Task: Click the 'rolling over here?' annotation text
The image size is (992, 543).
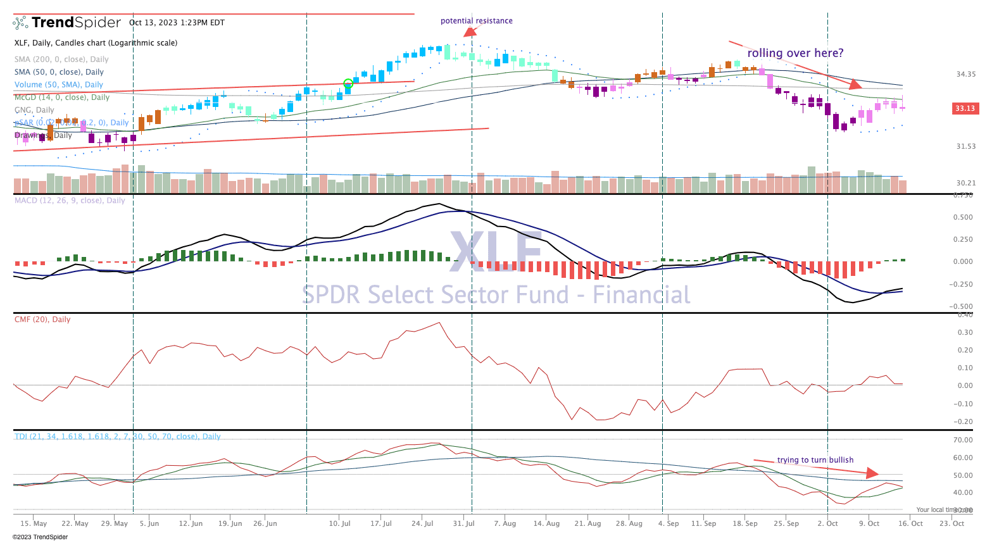Action: pos(795,53)
